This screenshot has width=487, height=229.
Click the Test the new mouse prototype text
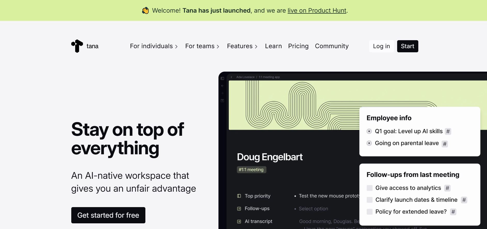point(329,196)
